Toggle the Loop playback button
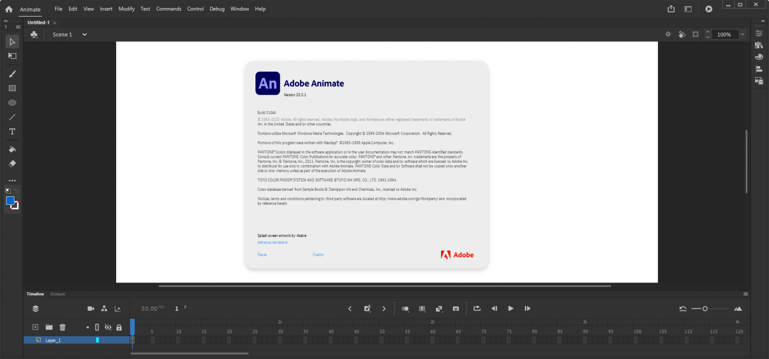Screen dimensions: 769x359 click(477, 308)
